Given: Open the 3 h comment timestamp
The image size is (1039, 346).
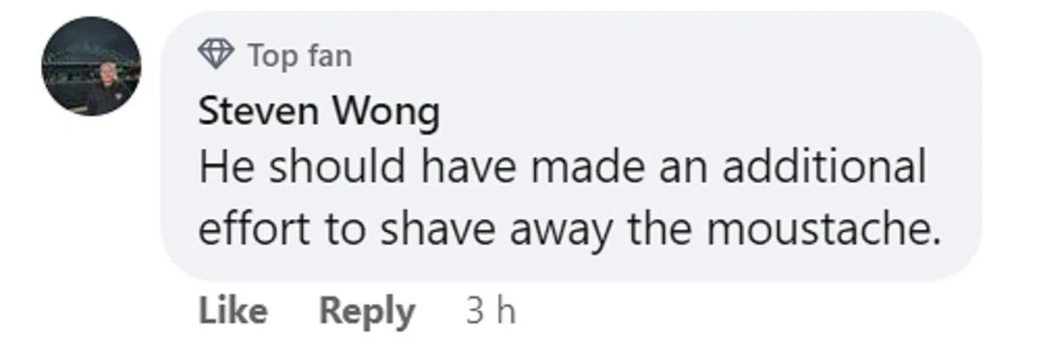Looking at the screenshot, I should 490,311.
